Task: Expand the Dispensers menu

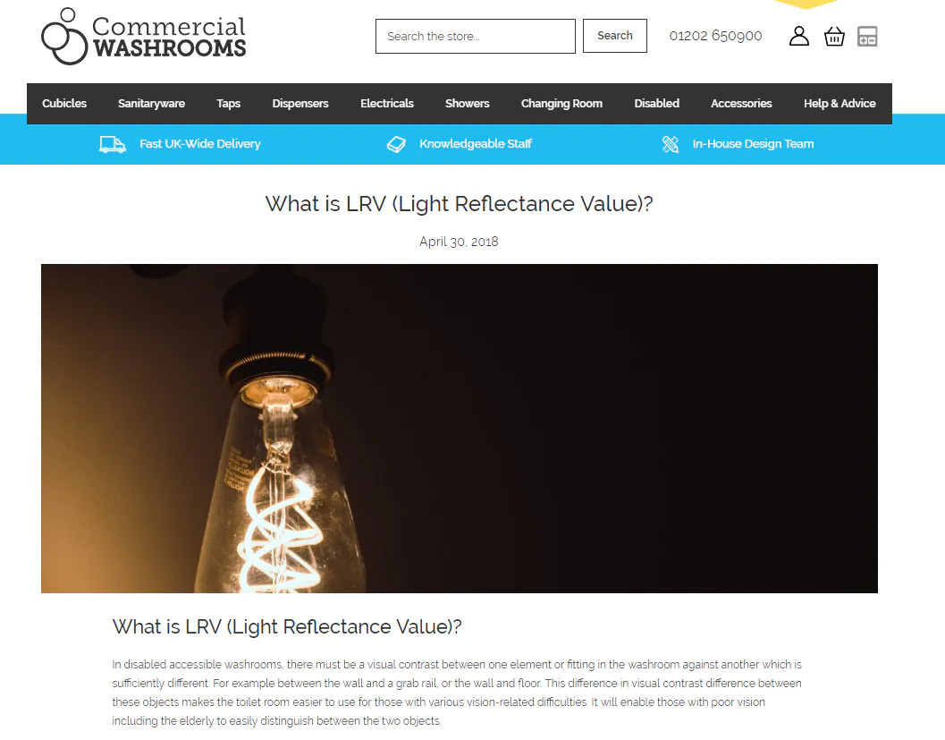Action: point(300,104)
